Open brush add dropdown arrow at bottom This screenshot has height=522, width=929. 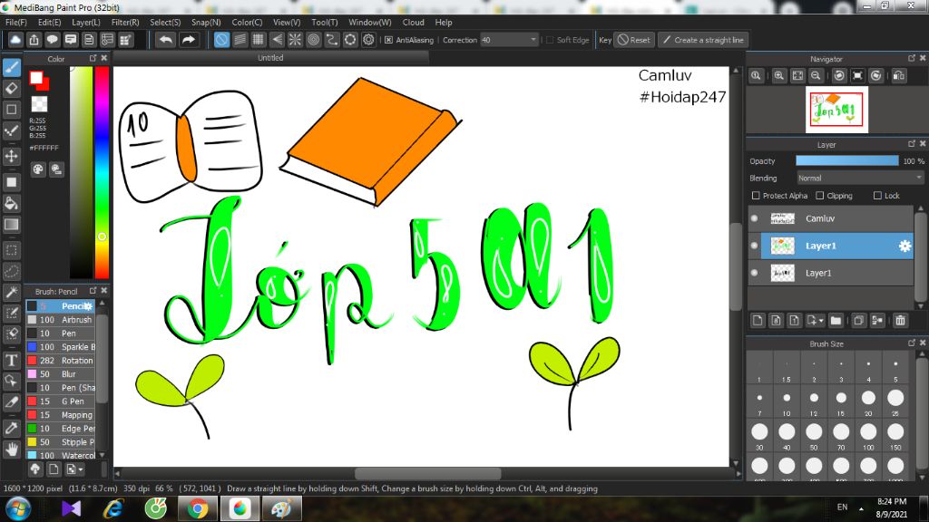(x=81, y=469)
